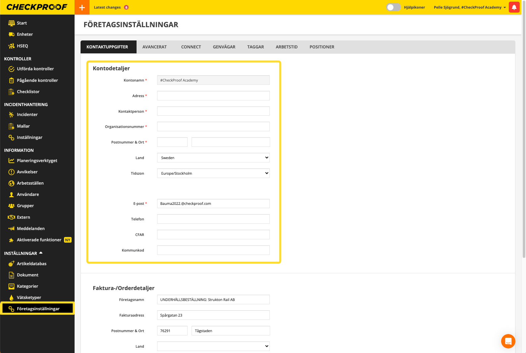
Task: Open Latest changes link
Action: coord(107,7)
